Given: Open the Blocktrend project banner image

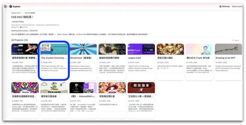Looking at the screenshot, I should pyautogui.click(x=83, y=49).
